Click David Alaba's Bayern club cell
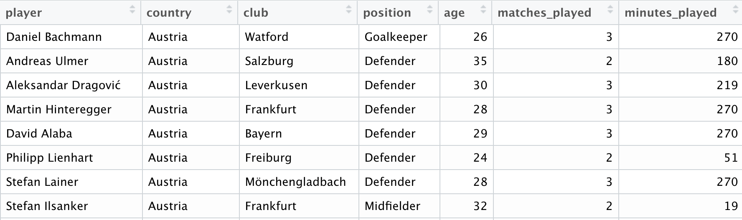The height and width of the screenshot is (220, 742). pyautogui.click(x=299, y=134)
